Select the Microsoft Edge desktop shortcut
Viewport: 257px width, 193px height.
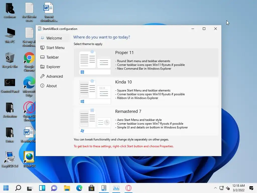click(x=29, y=87)
